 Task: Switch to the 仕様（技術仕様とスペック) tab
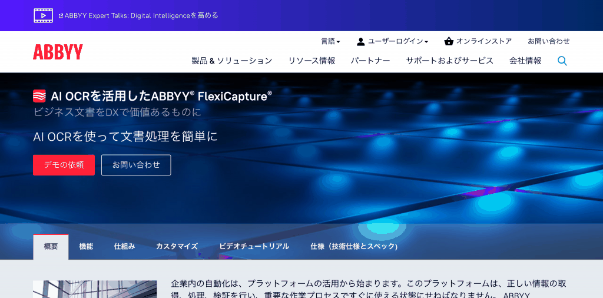point(354,247)
